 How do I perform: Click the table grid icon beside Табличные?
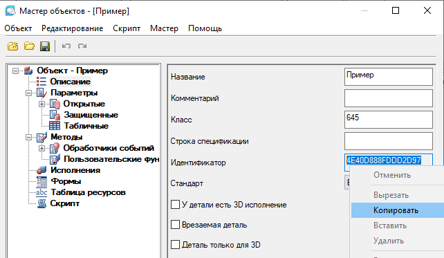tap(55, 126)
